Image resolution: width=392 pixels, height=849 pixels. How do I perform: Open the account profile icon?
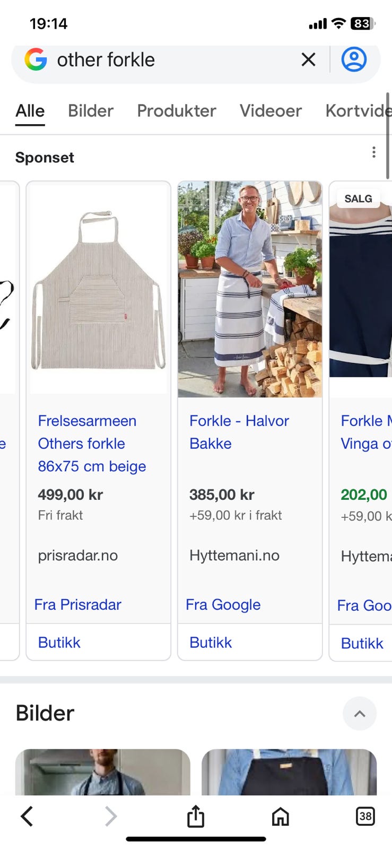tap(354, 59)
